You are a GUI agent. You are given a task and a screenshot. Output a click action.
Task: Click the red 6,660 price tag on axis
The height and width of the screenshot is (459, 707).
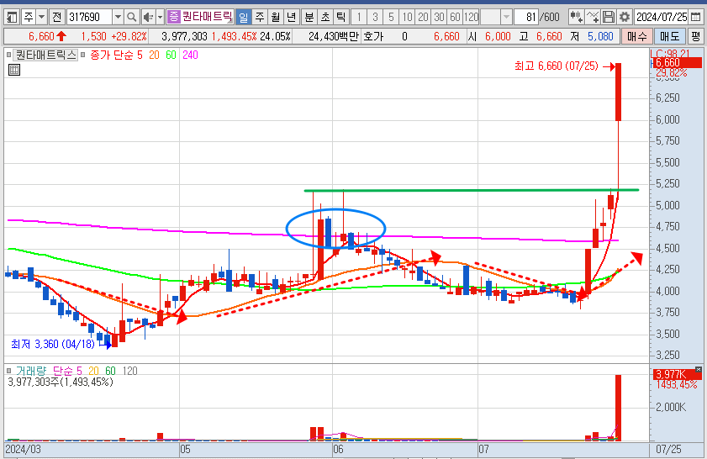(677, 63)
